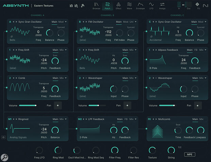This screenshot has width=211, height=162.
Task: Open the Effect page
Action: [118, 6]
